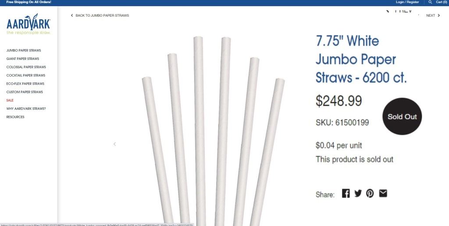Screen dimensions: 449x226
Task: Click the Sold Out button
Action: [x=402, y=117]
